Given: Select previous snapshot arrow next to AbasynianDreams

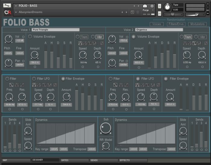Looking at the screenshot, I should coord(122,12).
